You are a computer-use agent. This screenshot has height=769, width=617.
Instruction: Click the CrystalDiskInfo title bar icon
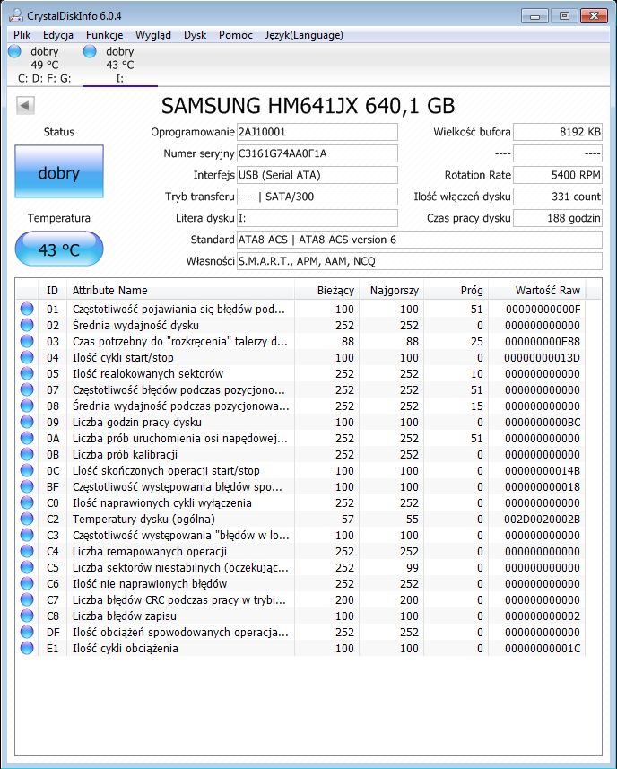15,15
